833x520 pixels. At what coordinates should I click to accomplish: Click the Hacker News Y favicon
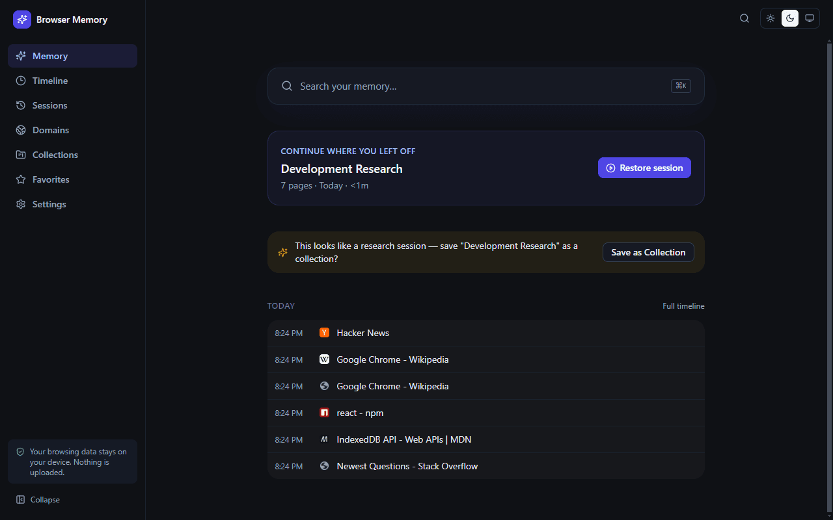[x=325, y=333]
